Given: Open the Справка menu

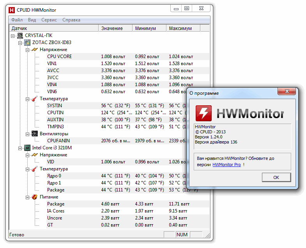Looking at the screenshot, I should (71, 20).
